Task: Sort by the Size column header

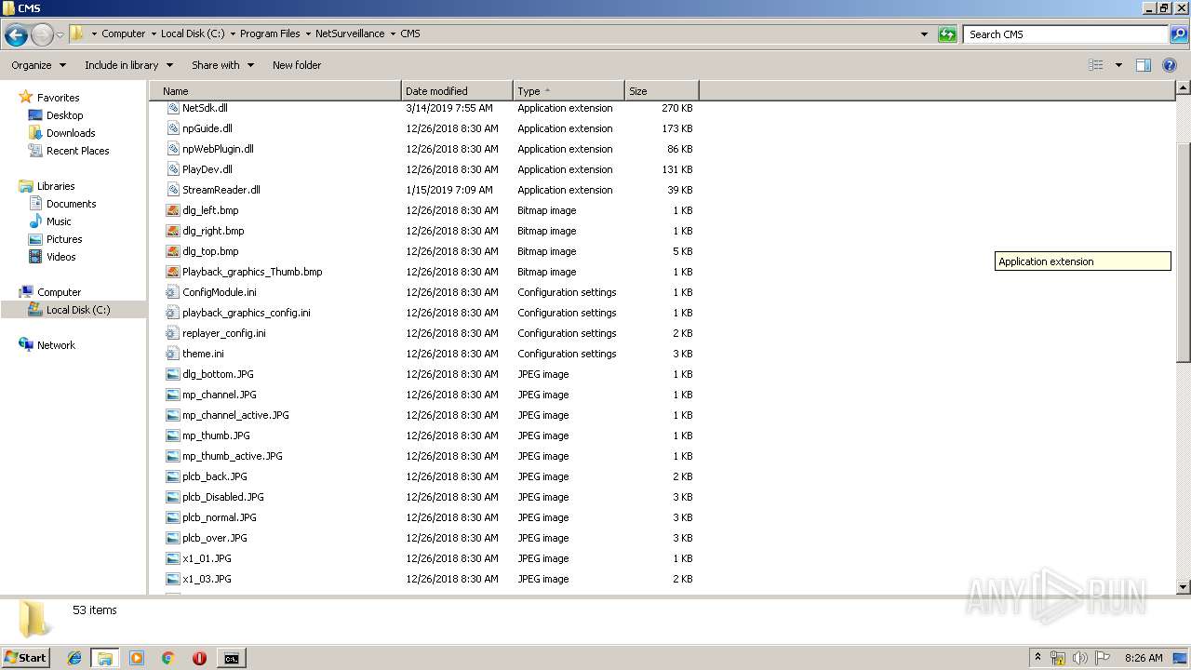Action: pyautogui.click(x=662, y=91)
